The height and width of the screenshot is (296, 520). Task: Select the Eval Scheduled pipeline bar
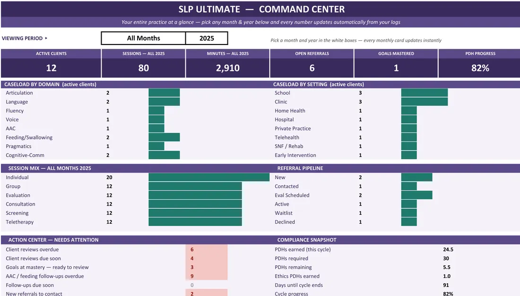(416, 195)
